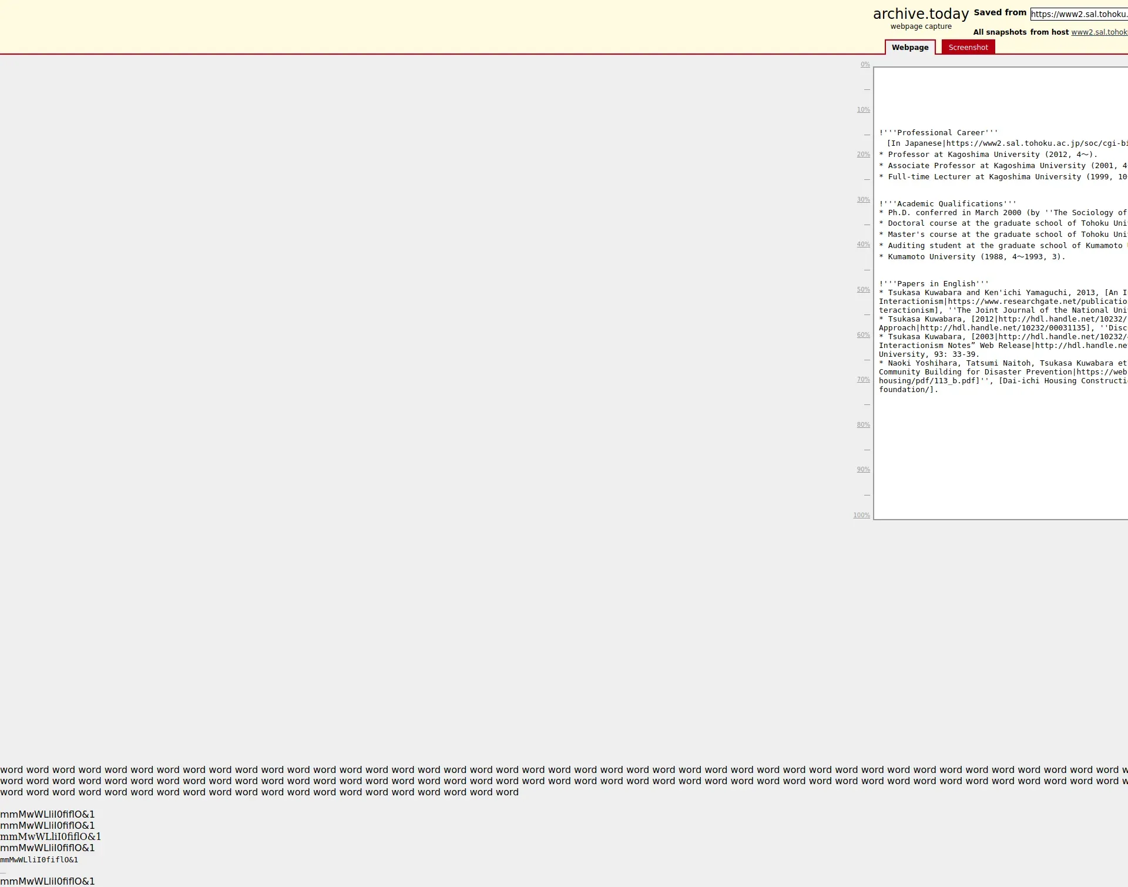Image resolution: width=1128 pixels, height=887 pixels.
Task: Click the "webpage capture" subtitle text
Action: (921, 26)
